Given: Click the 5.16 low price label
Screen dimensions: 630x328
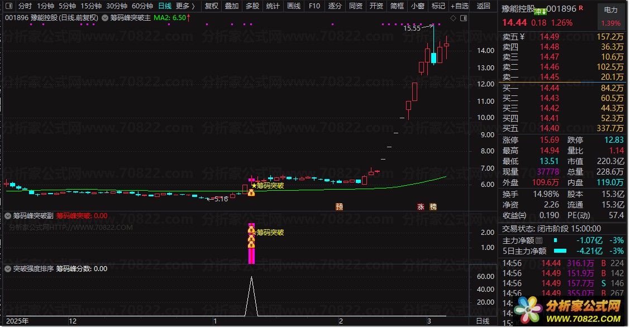Looking at the screenshot, I should (221, 199).
